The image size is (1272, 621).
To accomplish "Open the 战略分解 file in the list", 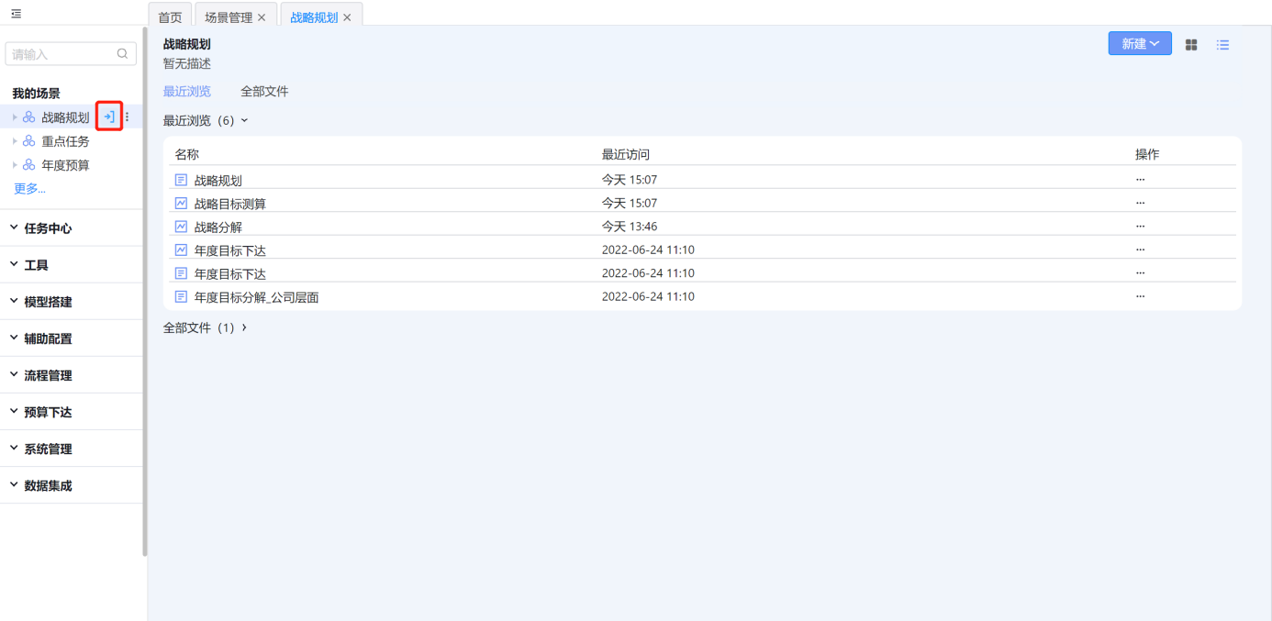I will 218,227.
